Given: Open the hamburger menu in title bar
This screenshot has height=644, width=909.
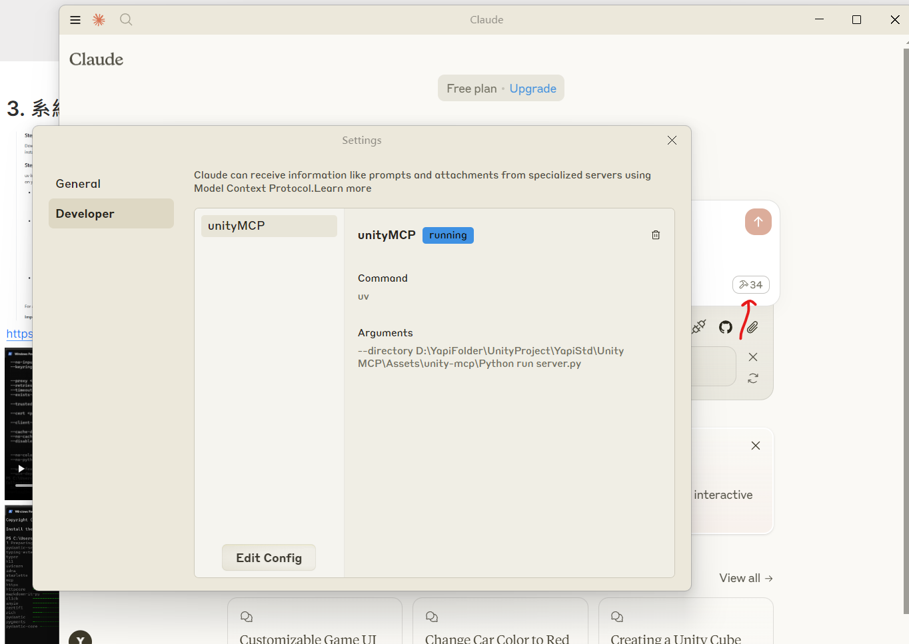Looking at the screenshot, I should coord(75,20).
